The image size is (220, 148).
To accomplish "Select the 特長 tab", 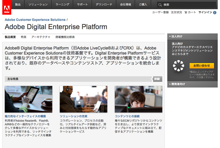I will (24, 37).
